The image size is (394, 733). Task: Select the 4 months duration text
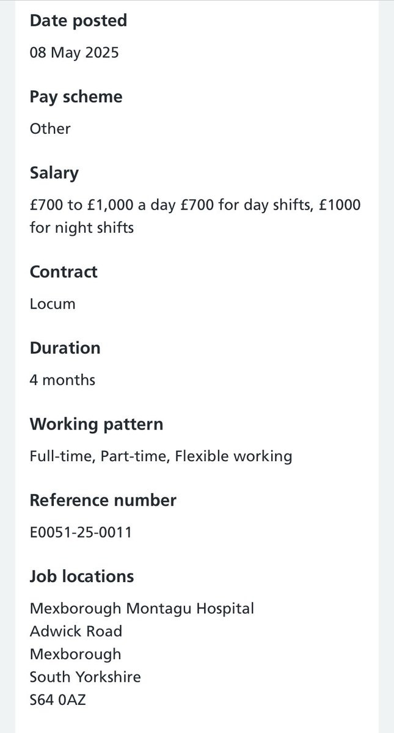coord(62,380)
